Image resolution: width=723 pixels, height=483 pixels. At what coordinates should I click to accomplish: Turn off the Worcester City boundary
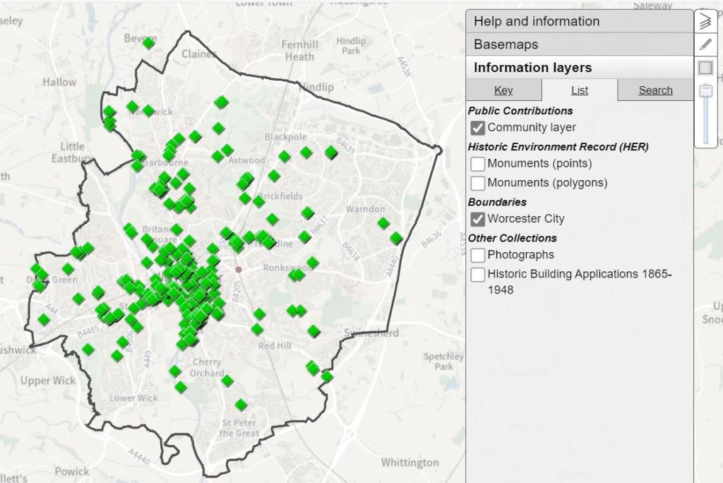coord(478,219)
